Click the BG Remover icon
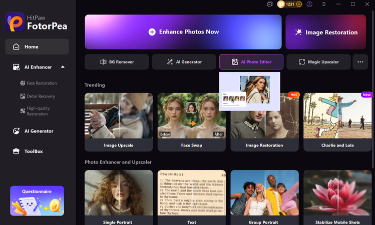The width and height of the screenshot is (375, 225). (x=103, y=62)
